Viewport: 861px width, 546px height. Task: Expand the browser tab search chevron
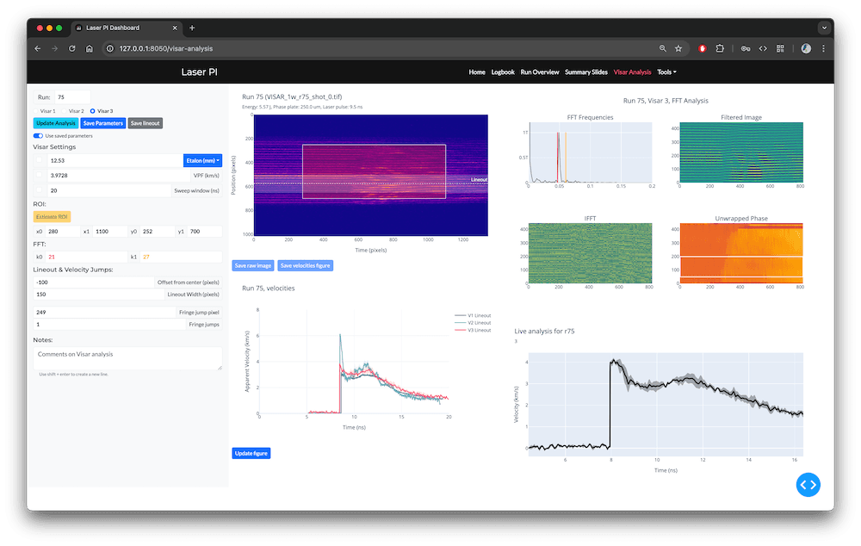(x=824, y=28)
